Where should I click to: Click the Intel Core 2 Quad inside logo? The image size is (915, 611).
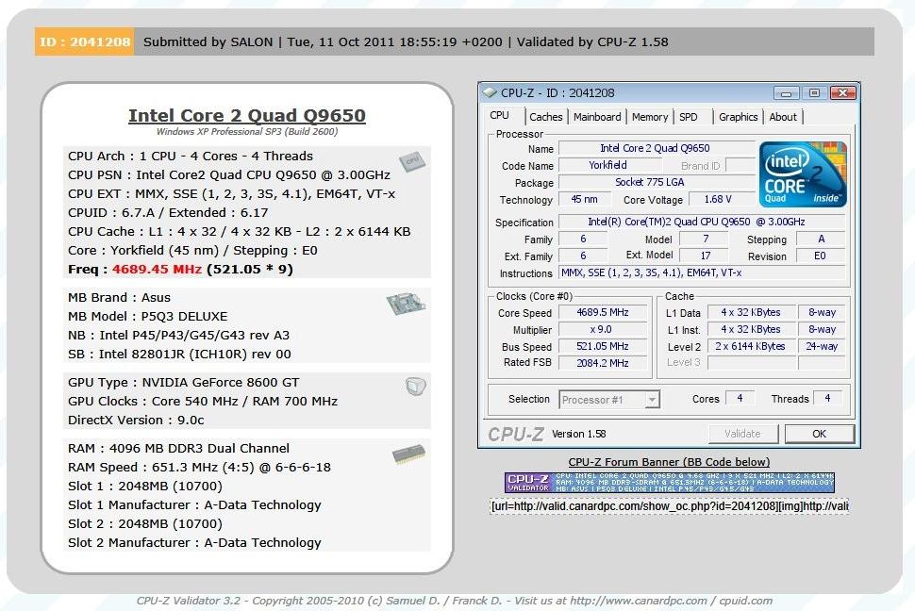[x=803, y=173]
